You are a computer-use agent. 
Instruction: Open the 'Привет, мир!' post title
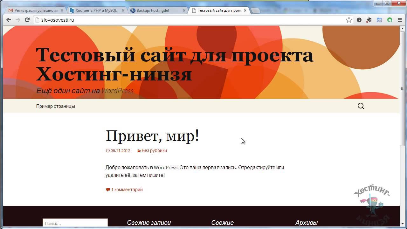coord(152,136)
